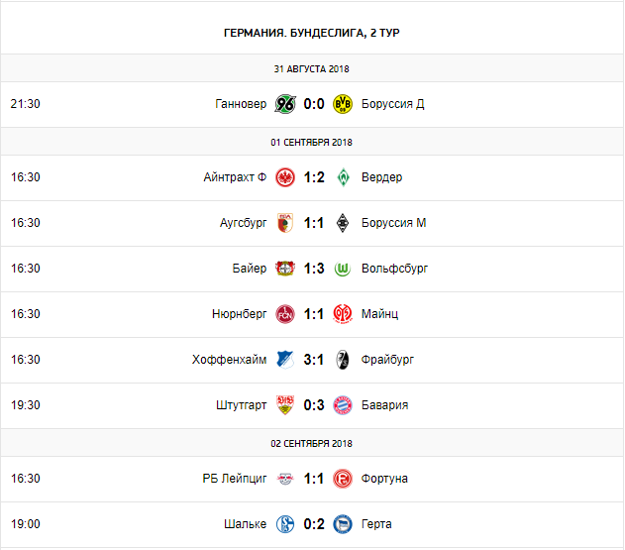The width and height of the screenshot is (625, 550).
Task: Click the Bayer Leverkusen club logo
Action: point(285,269)
